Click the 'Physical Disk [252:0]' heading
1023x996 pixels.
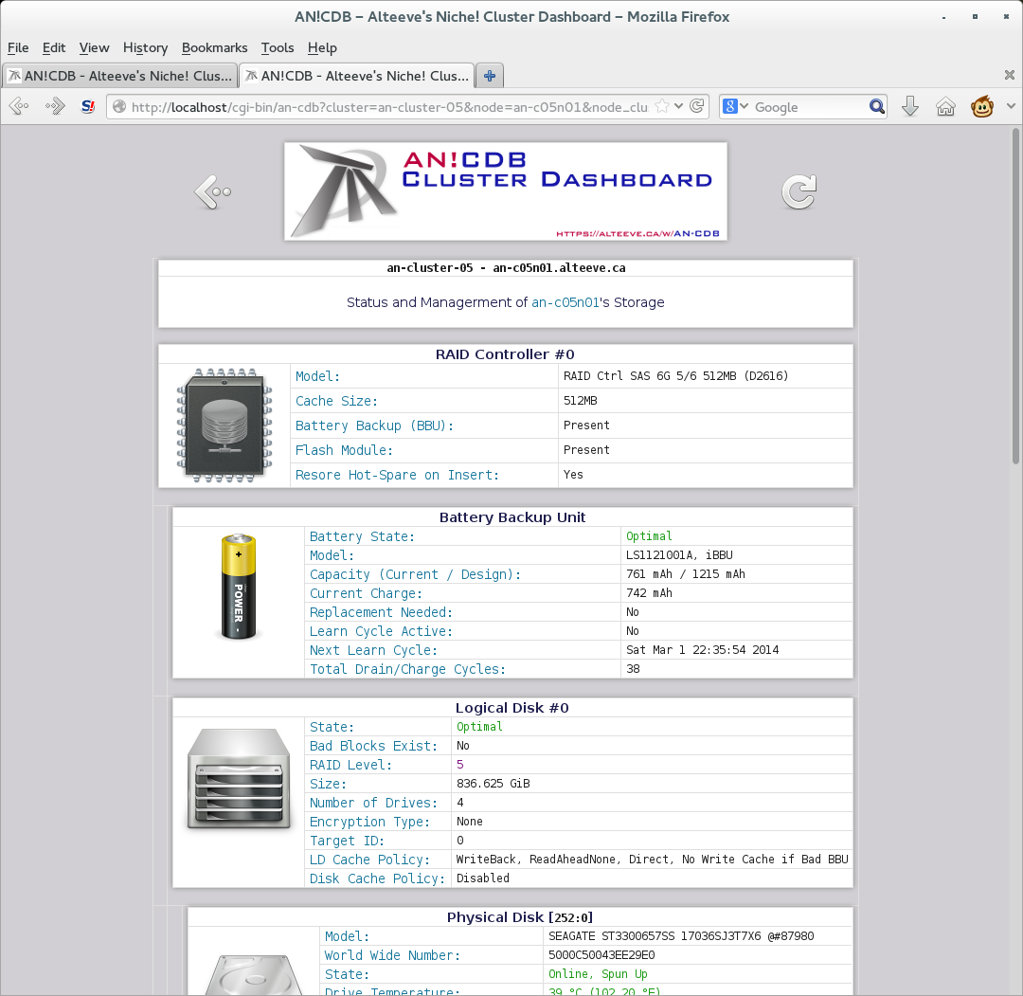click(x=520, y=917)
